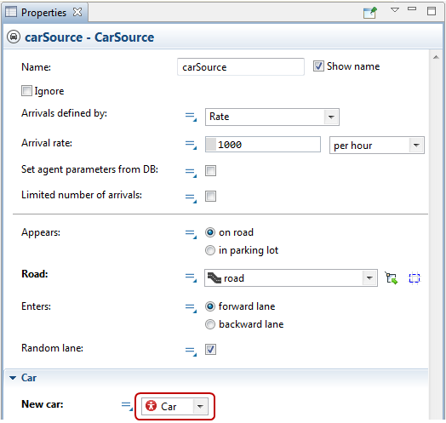Click the equals icon beside Random lane
446x423 pixels.
tap(191, 352)
